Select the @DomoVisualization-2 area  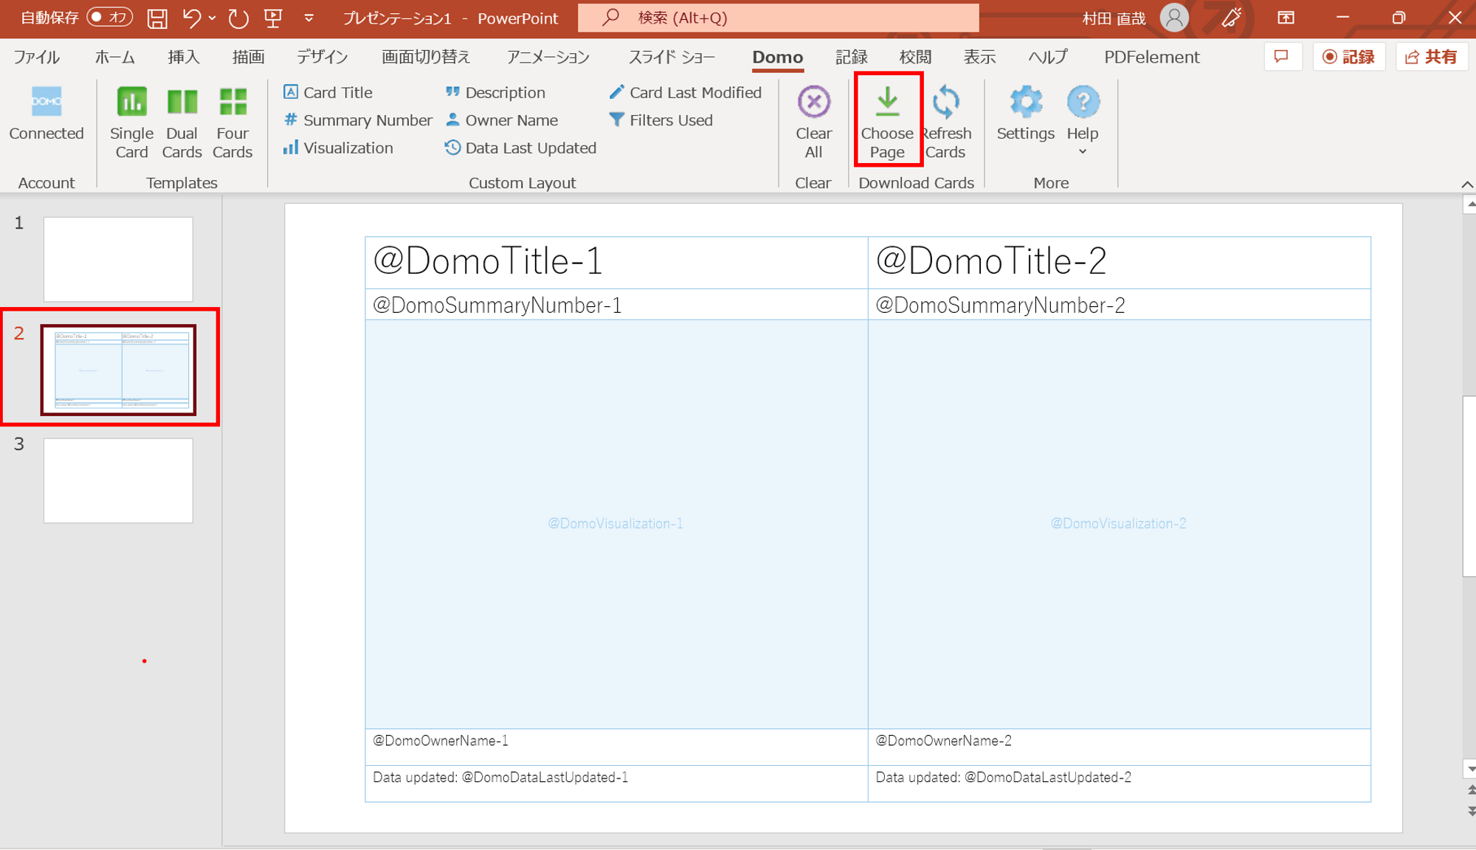(x=1119, y=524)
